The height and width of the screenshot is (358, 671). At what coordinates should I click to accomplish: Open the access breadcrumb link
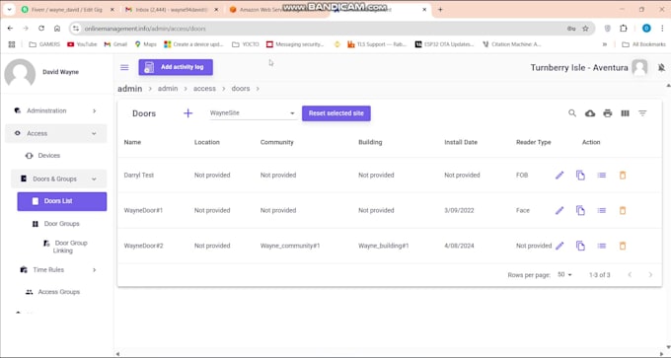(204, 89)
